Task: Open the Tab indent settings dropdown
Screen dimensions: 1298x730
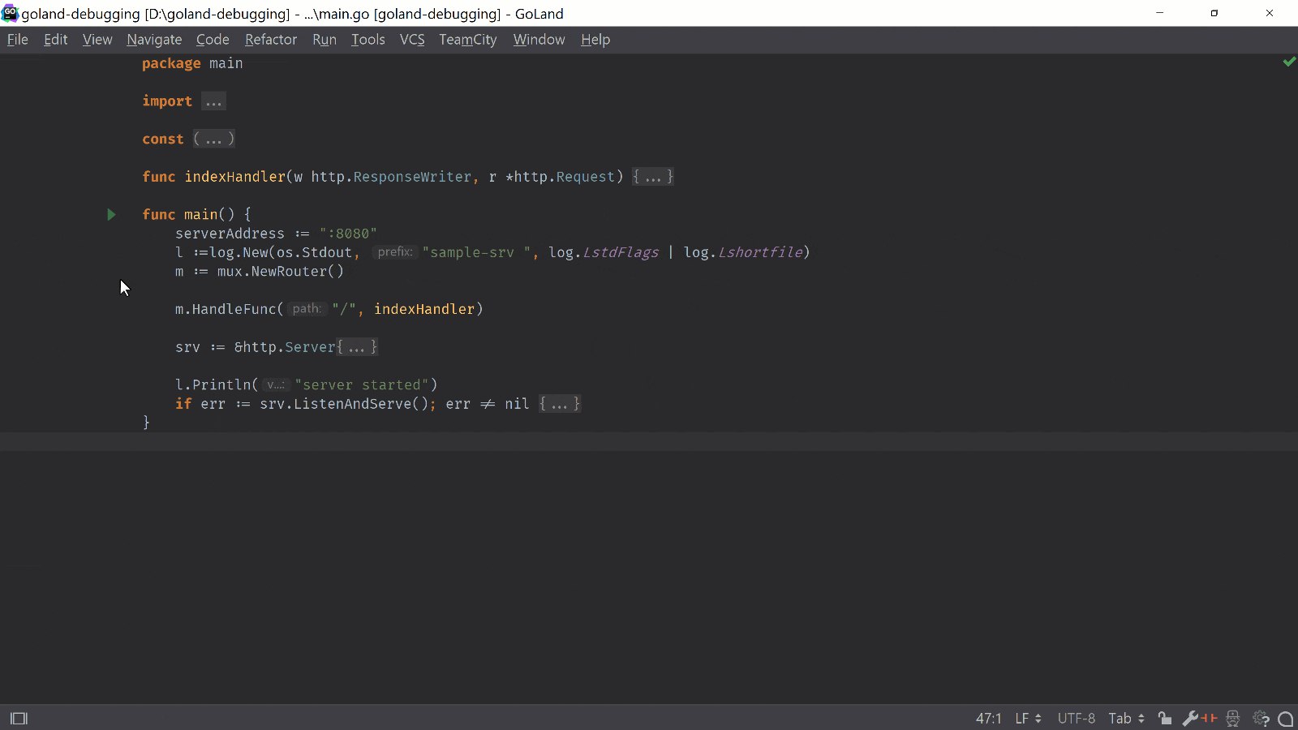Action: pyautogui.click(x=1127, y=719)
